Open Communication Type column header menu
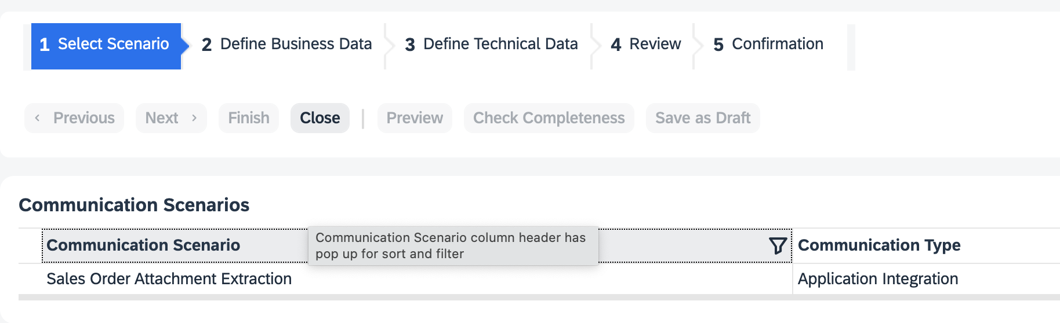This screenshot has height=323, width=1060. coord(879,245)
